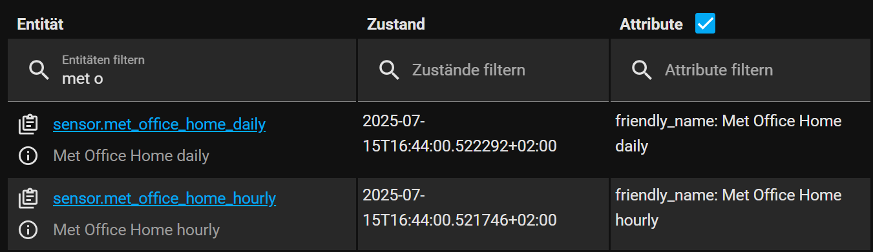Select the hourly sensor's timestamp state
The width and height of the screenshot is (873, 252).
pyautogui.click(x=459, y=208)
